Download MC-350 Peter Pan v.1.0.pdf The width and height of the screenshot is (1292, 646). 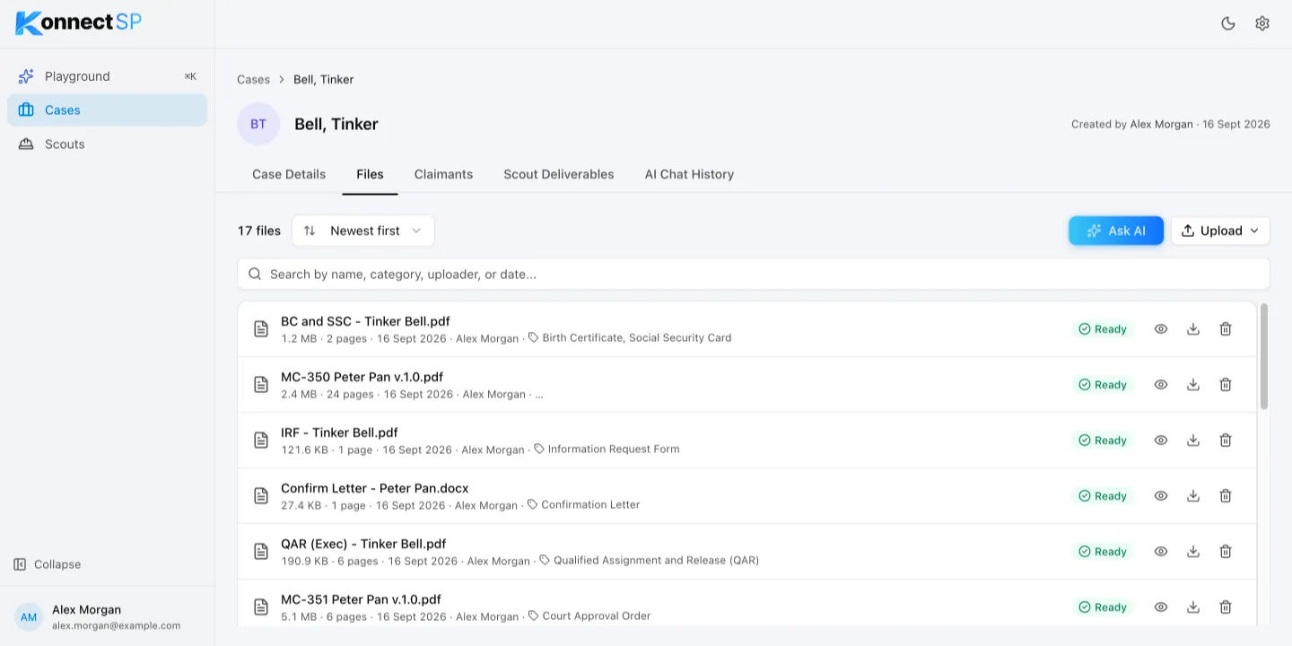click(x=1193, y=385)
